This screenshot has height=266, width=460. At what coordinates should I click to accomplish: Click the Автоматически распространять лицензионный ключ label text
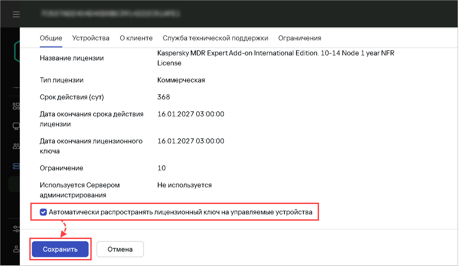coord(181,212)
